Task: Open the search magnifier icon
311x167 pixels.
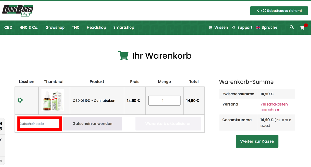Action: [292, 27]
